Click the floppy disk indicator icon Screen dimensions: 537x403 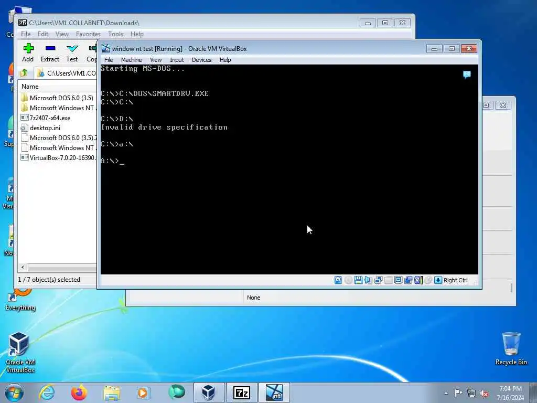coord(358,280)
